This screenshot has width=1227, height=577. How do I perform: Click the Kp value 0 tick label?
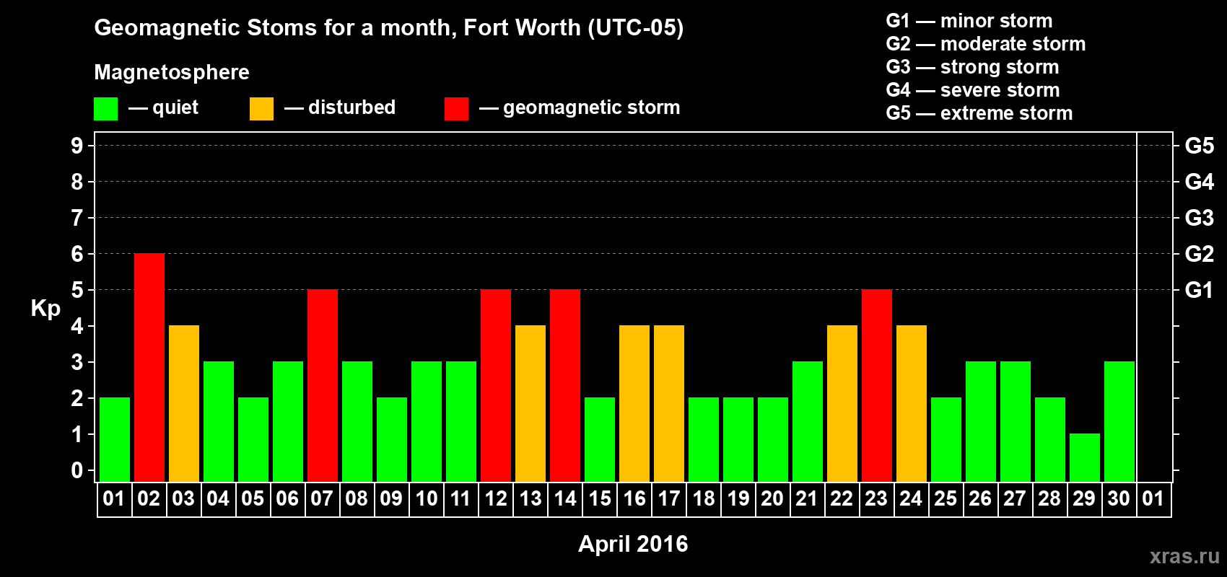(x=77, y=470)
